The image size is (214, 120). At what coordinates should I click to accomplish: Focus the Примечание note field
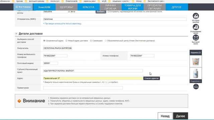click(83, 88)
